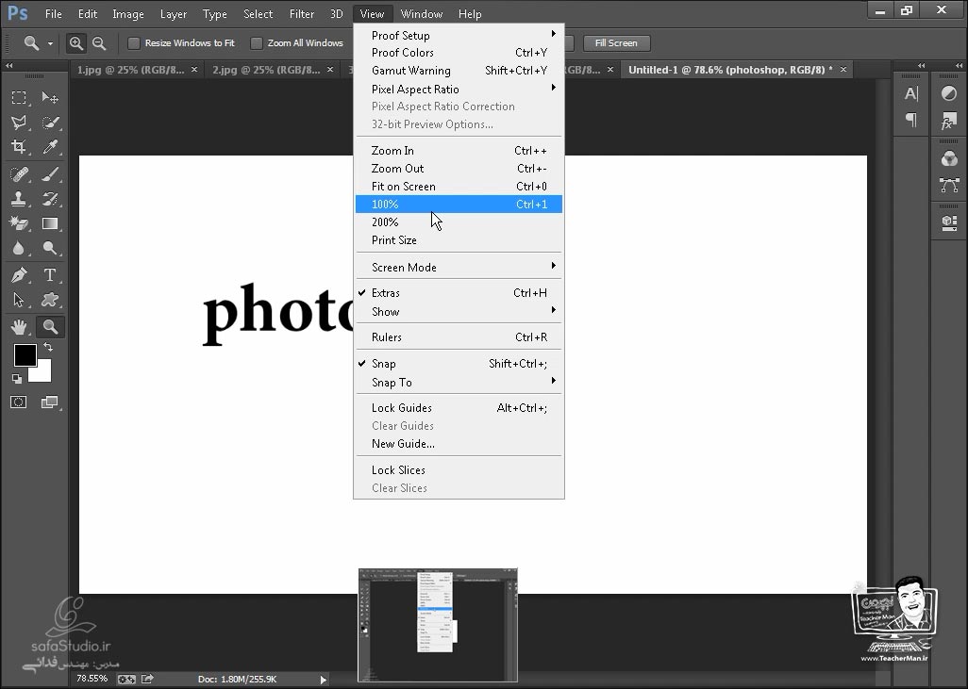968x689 pixels.
Task: Open the Paragraph panel icon
Action: point(911,119)
